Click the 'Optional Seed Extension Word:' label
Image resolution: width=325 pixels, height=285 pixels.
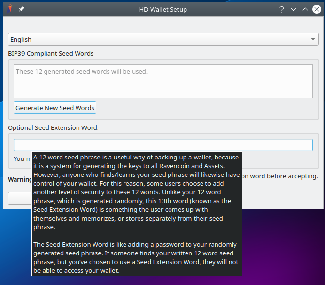[53, 127]
